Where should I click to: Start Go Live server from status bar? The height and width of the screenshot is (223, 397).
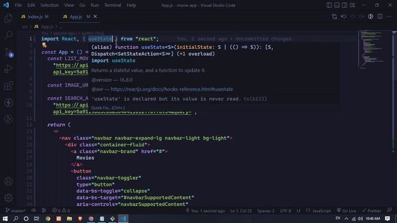pyautogui.click(x=346, y=211)
